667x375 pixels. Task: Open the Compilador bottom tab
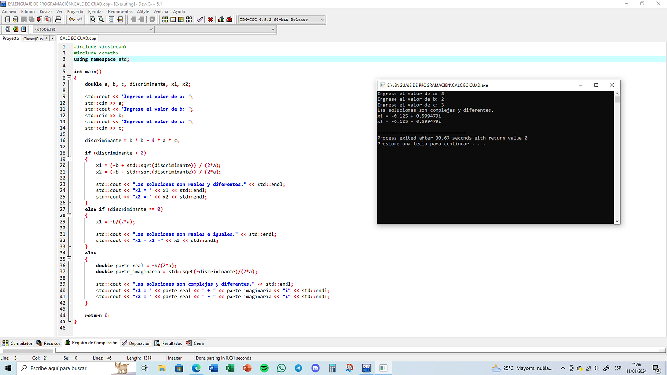coord(17,343)
